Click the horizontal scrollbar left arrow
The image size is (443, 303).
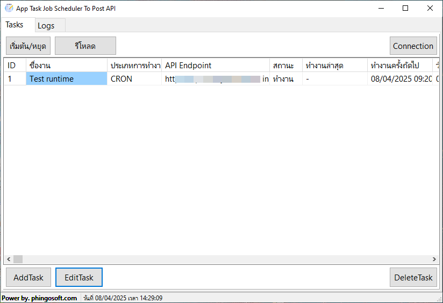click(9, 259)
